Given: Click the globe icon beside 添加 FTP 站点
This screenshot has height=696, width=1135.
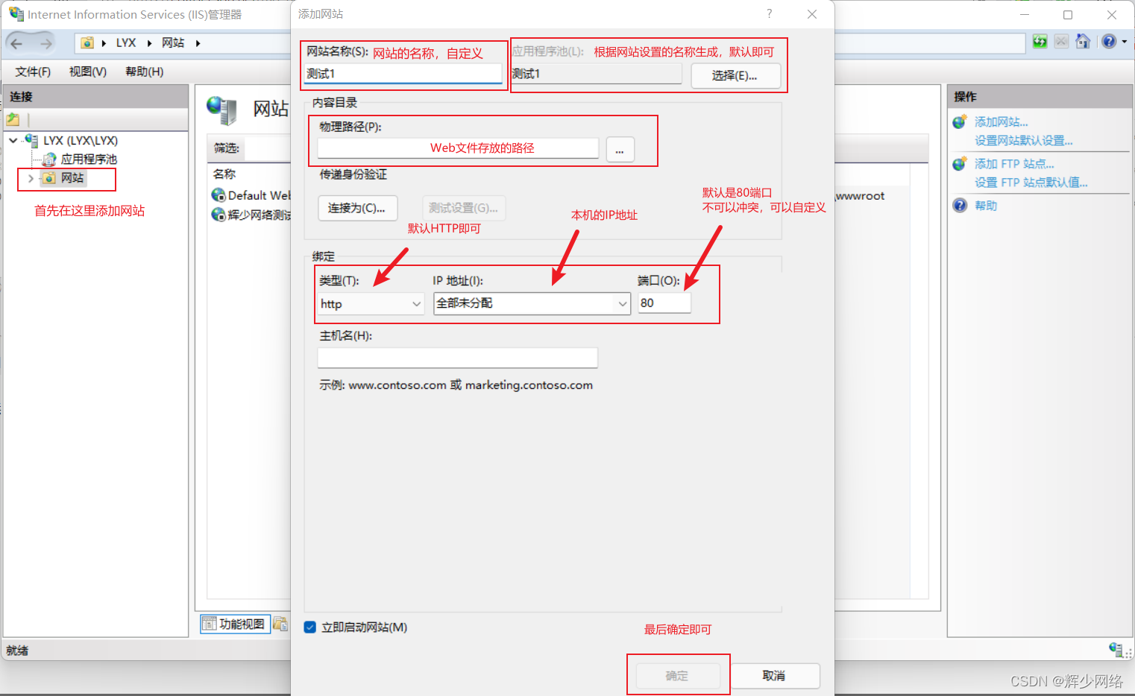Looking at the screenshot, I should [x=960, y=163].
